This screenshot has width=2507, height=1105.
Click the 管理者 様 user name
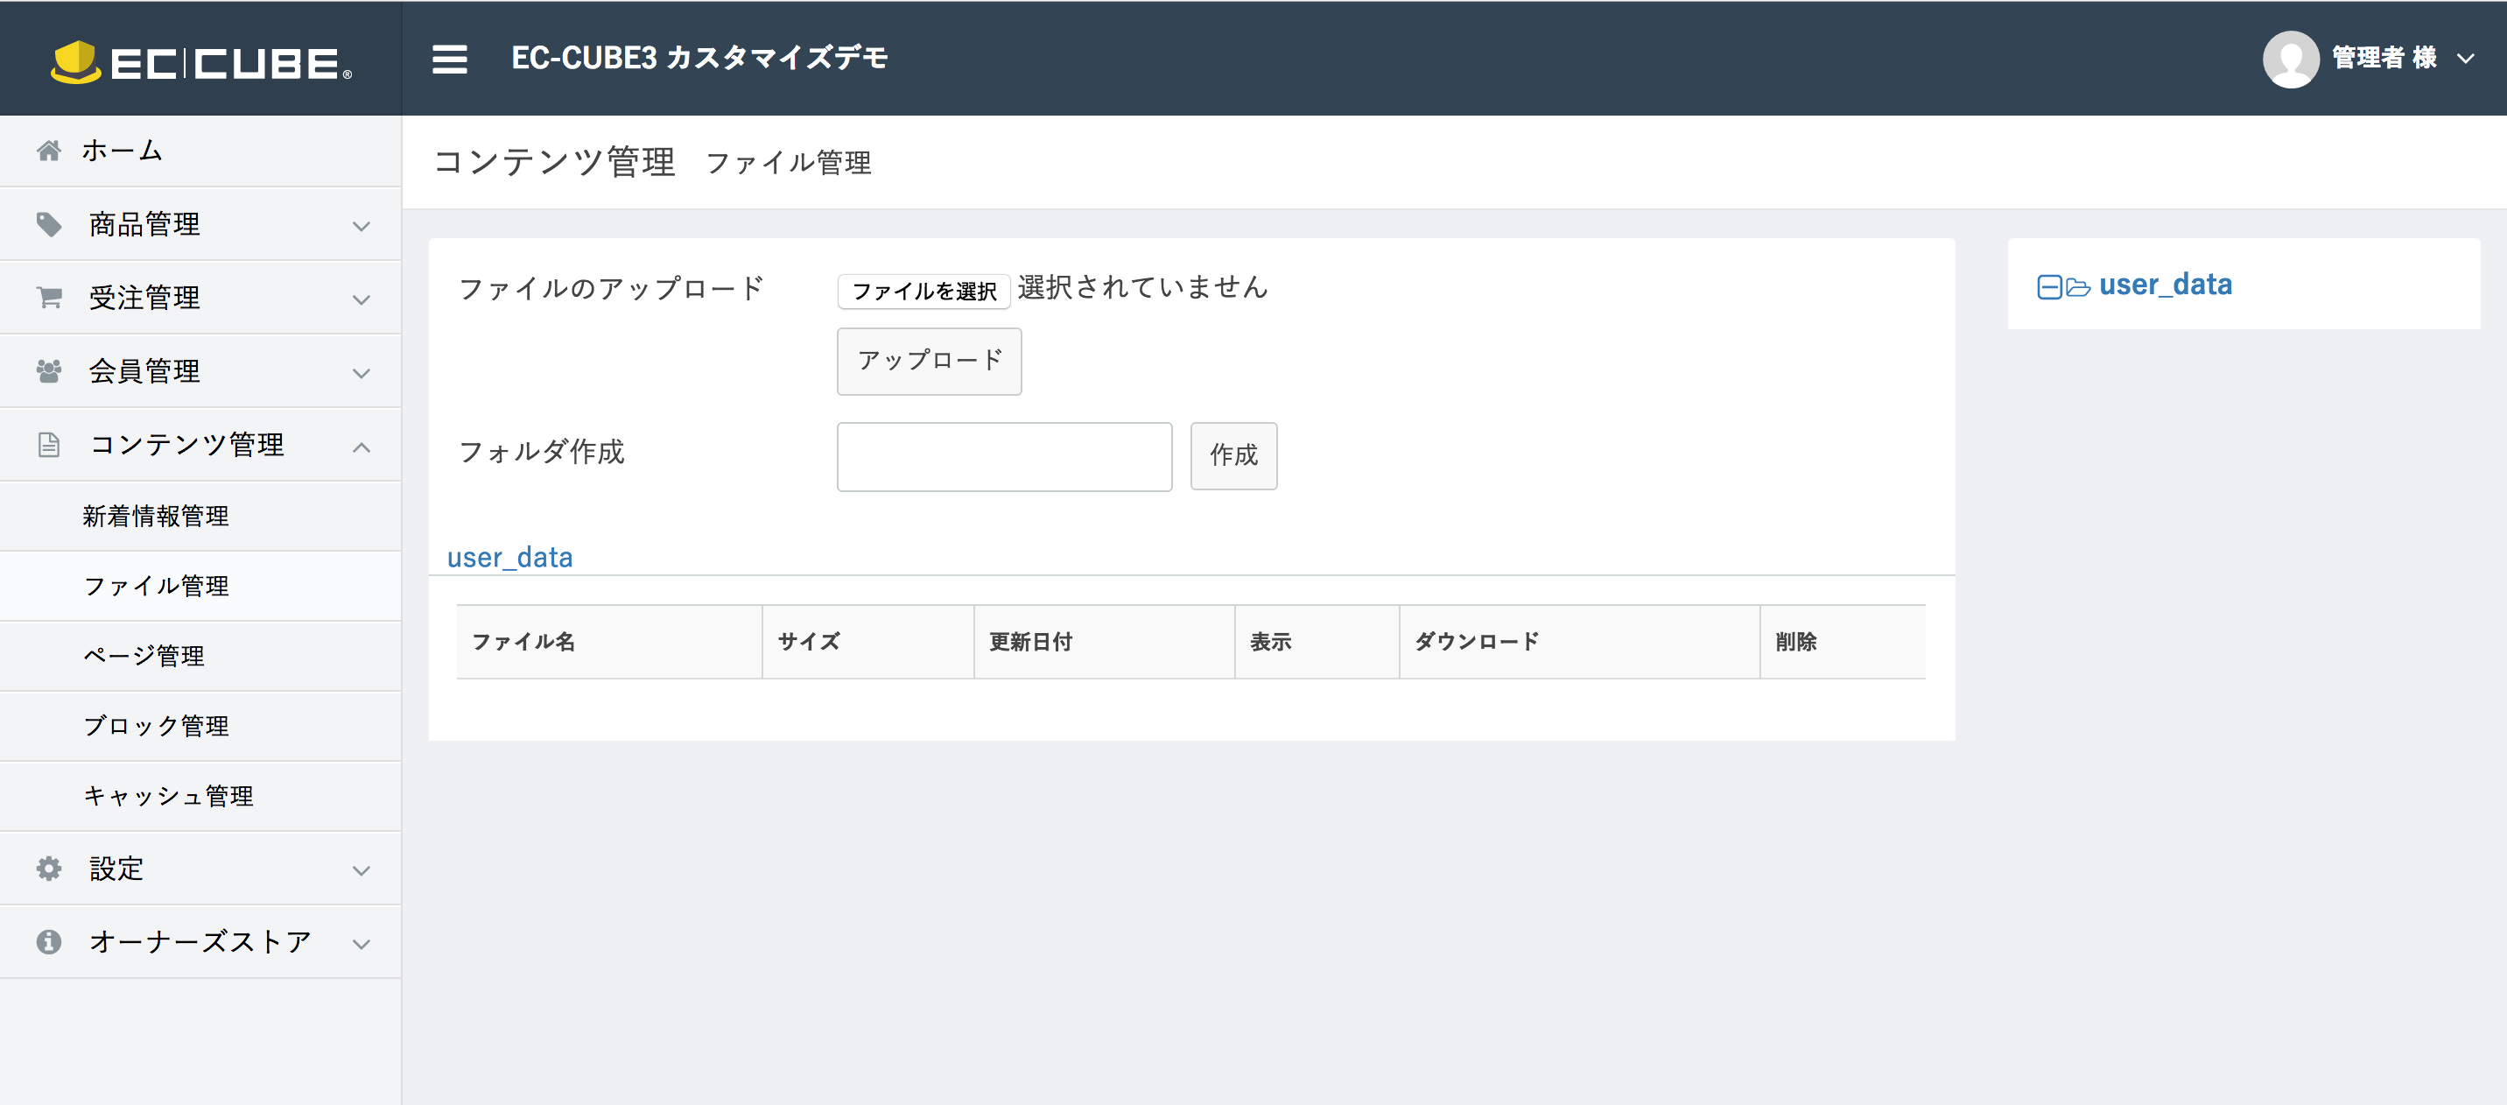click(2384, 59)
